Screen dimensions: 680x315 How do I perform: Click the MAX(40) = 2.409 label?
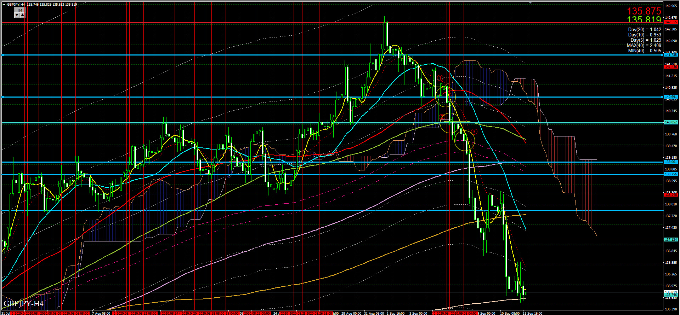click(644, 46)
